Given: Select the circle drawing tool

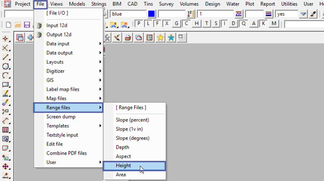Looking at the screenshot, I should pyautogui.click(x=6, y=66).
